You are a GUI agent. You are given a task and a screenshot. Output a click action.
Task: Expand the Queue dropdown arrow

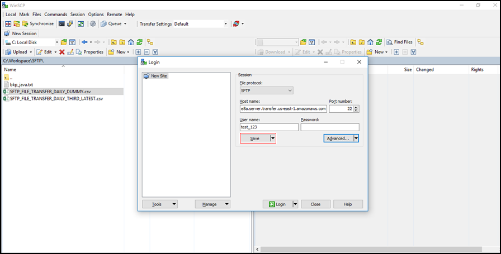pos(125,23)
